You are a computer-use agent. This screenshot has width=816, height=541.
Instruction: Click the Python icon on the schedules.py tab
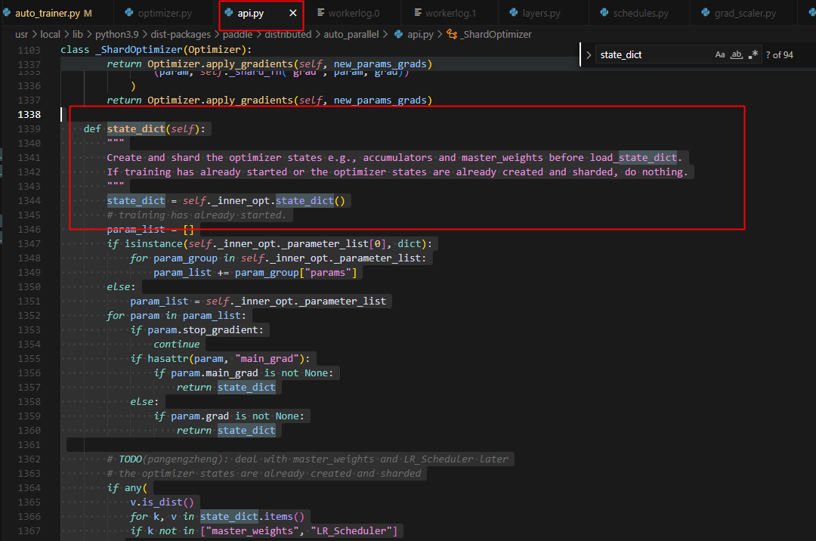tap(604, 13)
